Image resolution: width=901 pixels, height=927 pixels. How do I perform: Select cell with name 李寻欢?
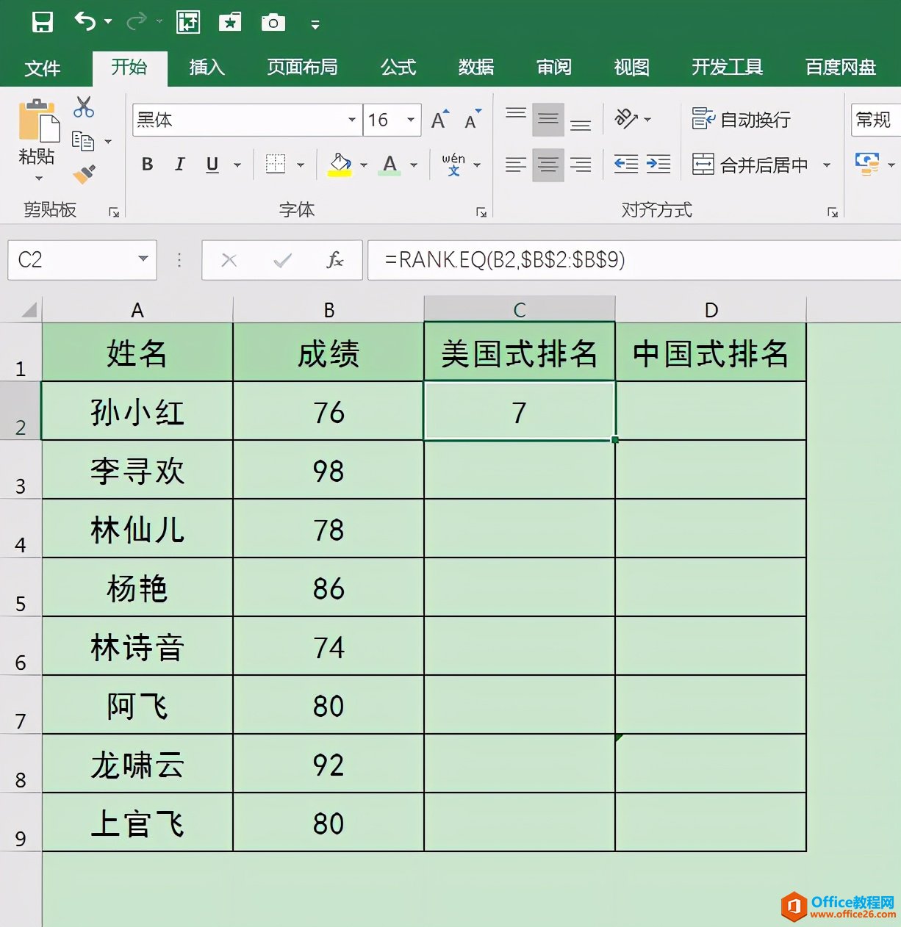coord(137,470)
